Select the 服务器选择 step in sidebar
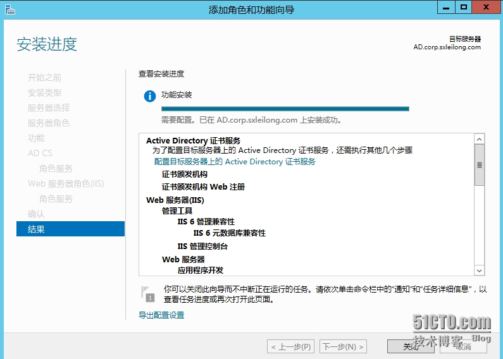 pos(49,107)
